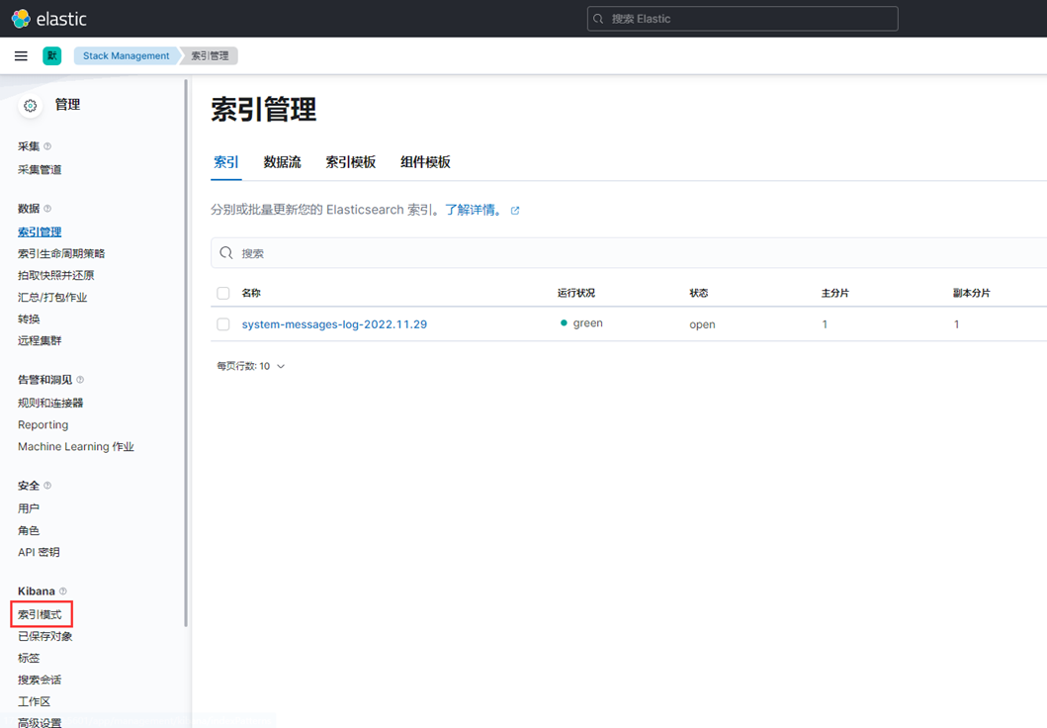Click the 搜索 Elastic global search field
Screen dimensions: 1047x728
(x=742, y=19)
